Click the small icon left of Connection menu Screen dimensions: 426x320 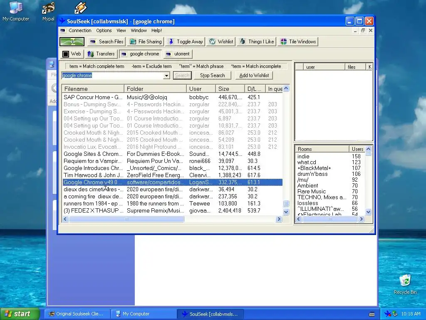coord(63,30)
